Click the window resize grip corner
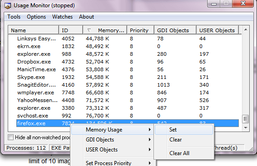257x166 pixels. tap(251, 148)
